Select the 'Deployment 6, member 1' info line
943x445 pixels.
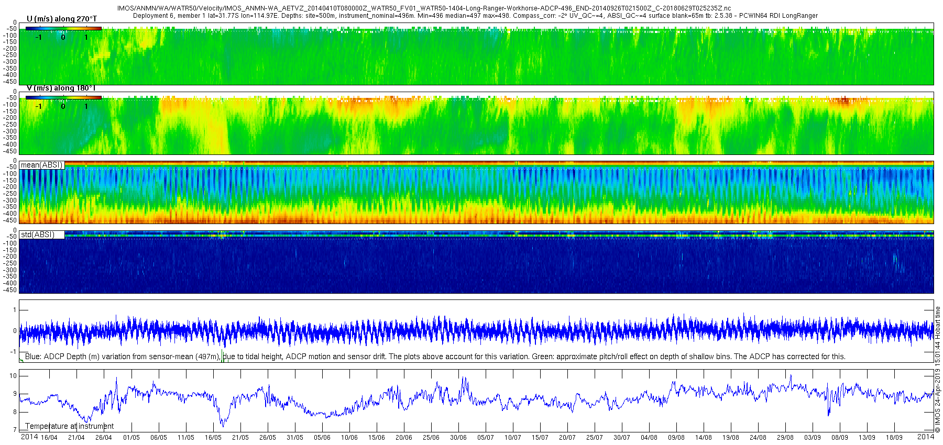tap(475, 16)
